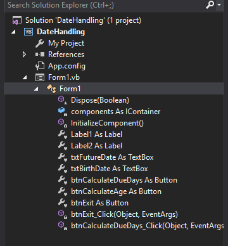Select Form1.vb file name
Screen dimensions: 228x246
[x=64, y=77]
